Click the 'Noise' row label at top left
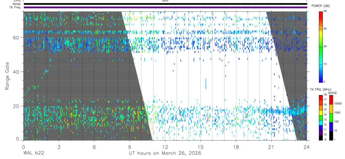The width and height of the screenshot is (345, 159). pos(16,4)
